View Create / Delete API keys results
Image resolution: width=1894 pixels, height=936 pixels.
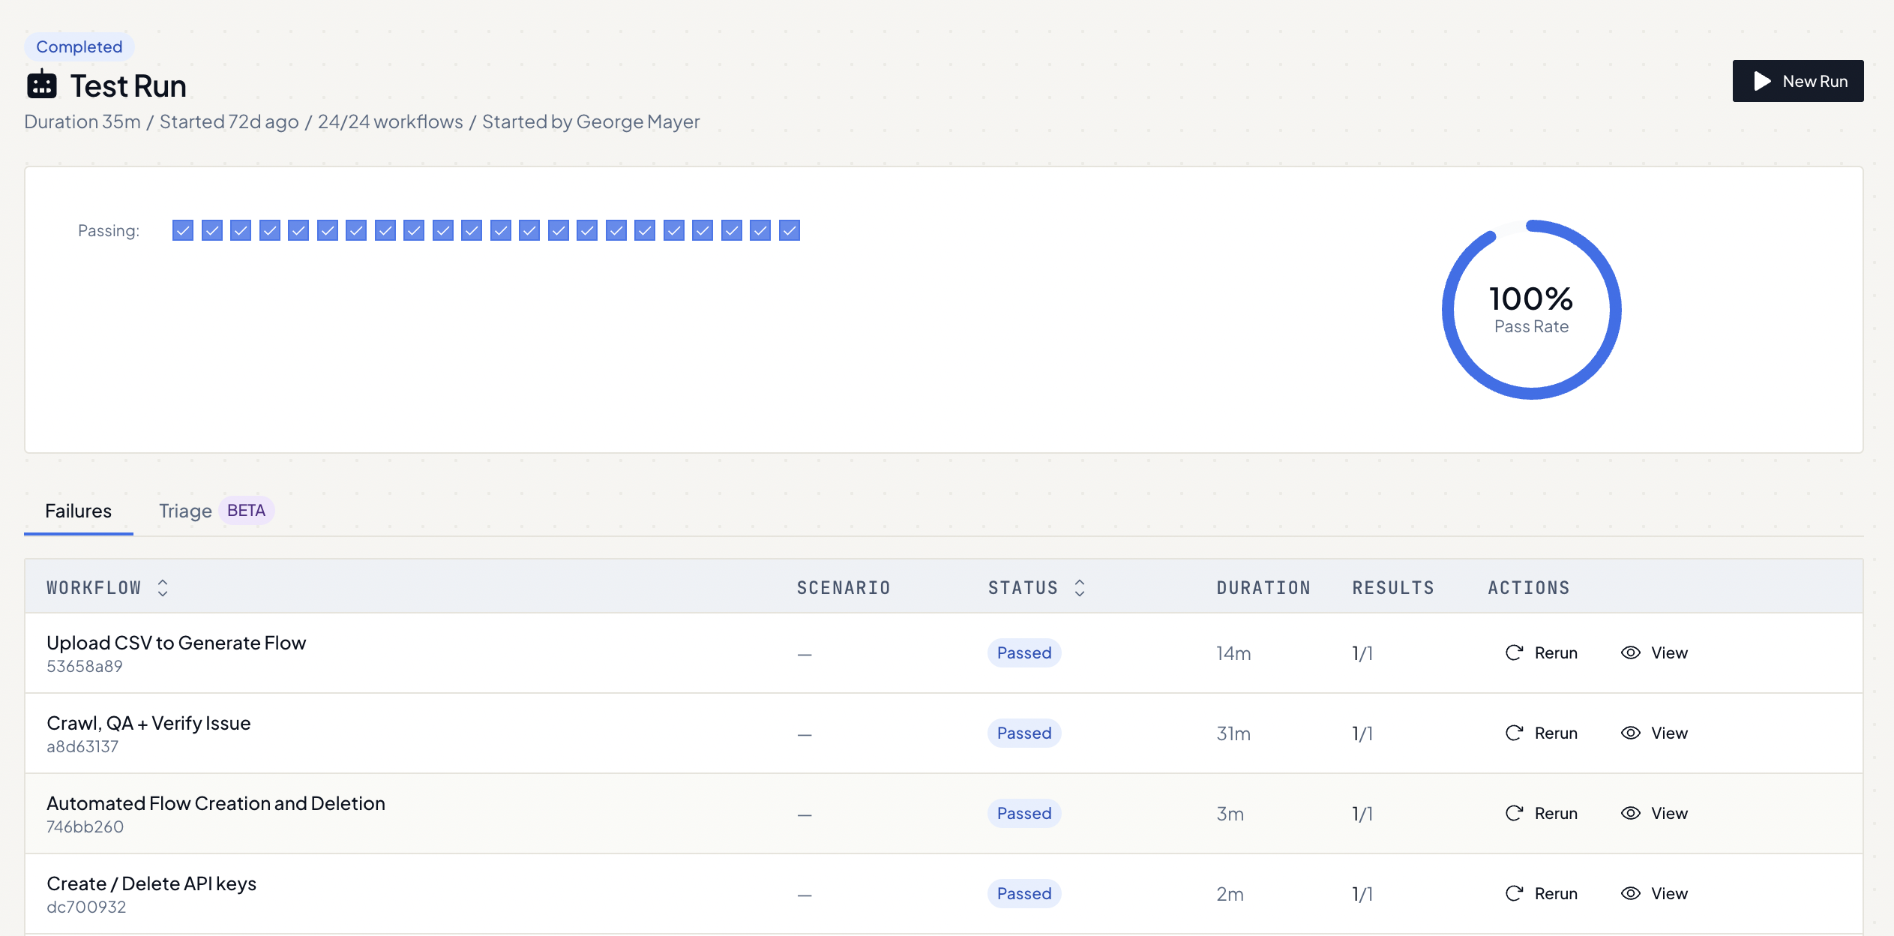click(1654, 894)
